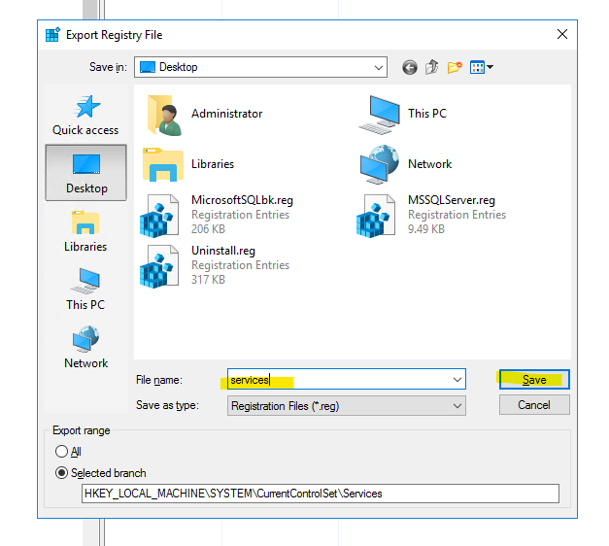Click the 'Administrator' folder label
This screenshot has height=546, width=609.
[x=227, y=114]
